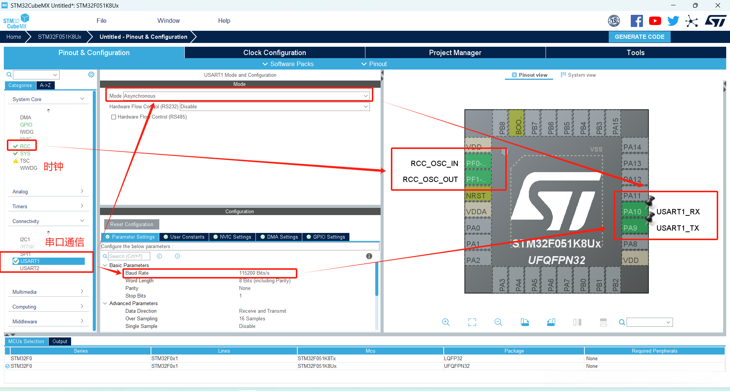Switch to the Output tab
The width and height of the screenshot is (730, 391).
tap(60, 341)
